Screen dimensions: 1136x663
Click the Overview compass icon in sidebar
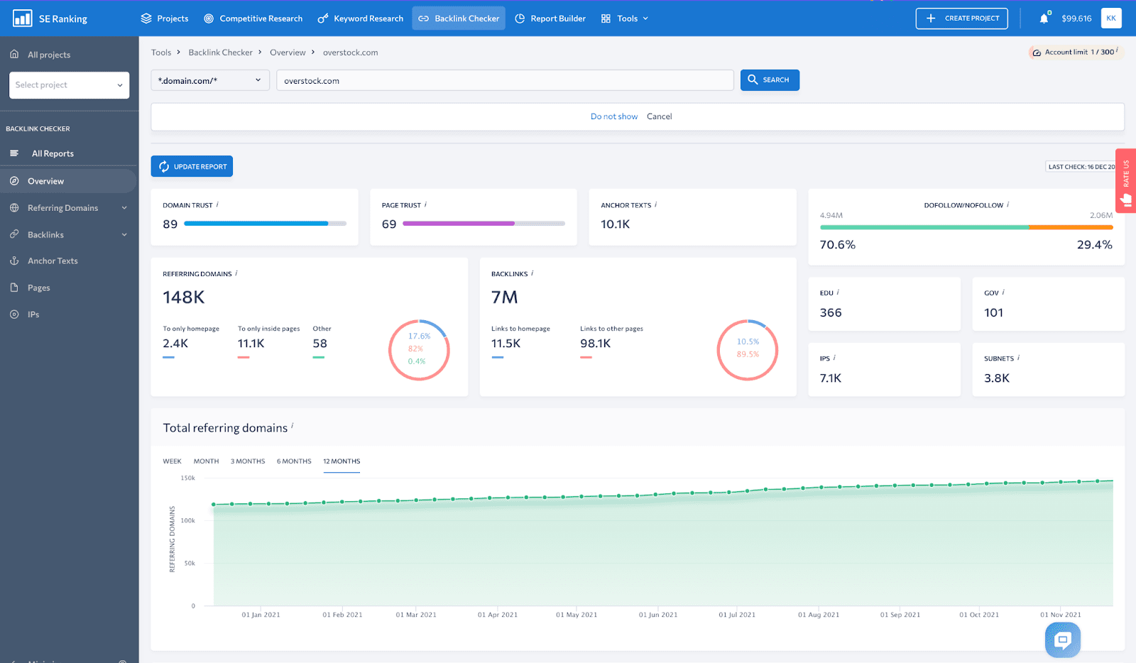(x=14, y=181)
